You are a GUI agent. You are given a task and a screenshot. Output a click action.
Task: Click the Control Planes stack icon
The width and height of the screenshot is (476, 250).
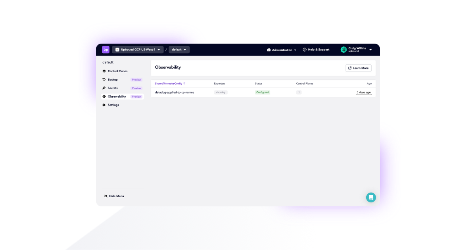click(104, 71)
